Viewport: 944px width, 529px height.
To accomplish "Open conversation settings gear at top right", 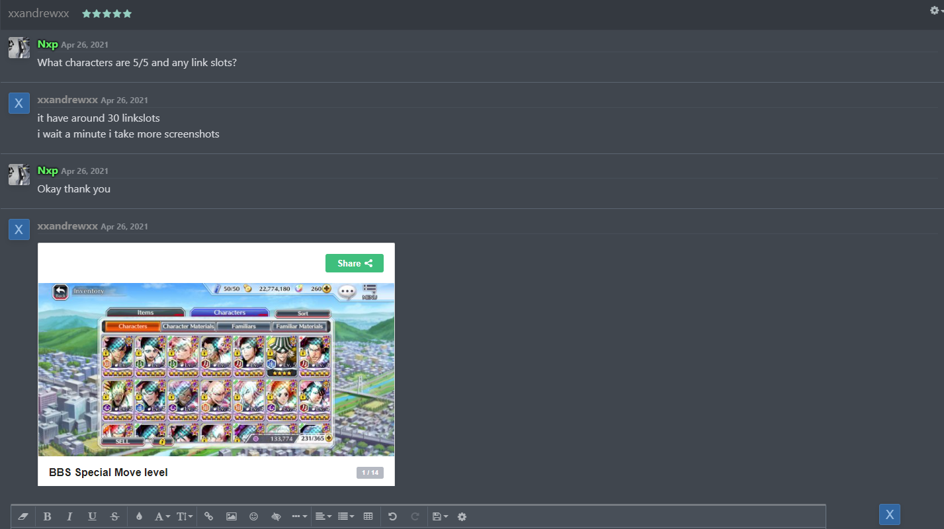I will (x=935, y=10).
